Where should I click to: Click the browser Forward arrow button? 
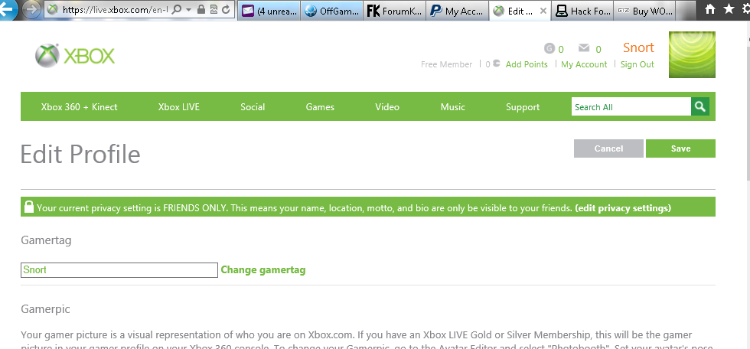coord(32,9)
